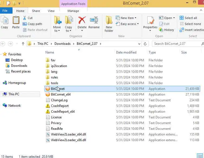Sort files by Size column
The image size is (204, 158).
(184, 52)
